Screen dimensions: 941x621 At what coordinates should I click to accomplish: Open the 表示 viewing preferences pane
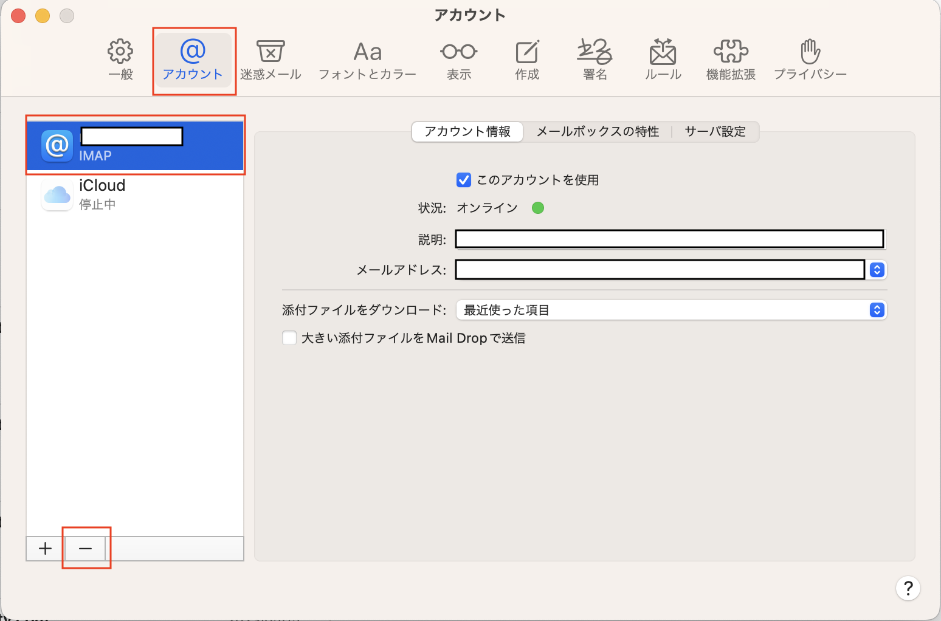(459, 60)
